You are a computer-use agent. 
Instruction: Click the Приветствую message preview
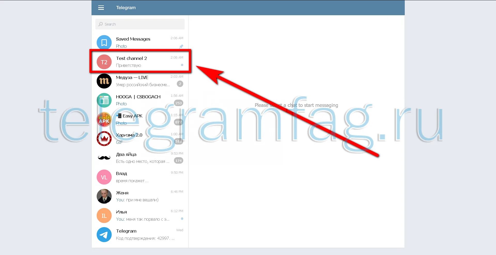click(128, 66)
